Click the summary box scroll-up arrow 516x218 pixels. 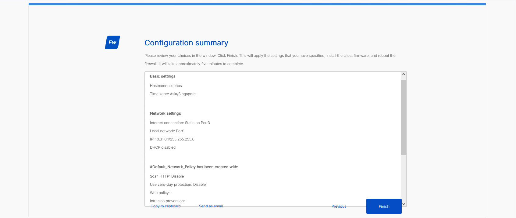[404, 74]
